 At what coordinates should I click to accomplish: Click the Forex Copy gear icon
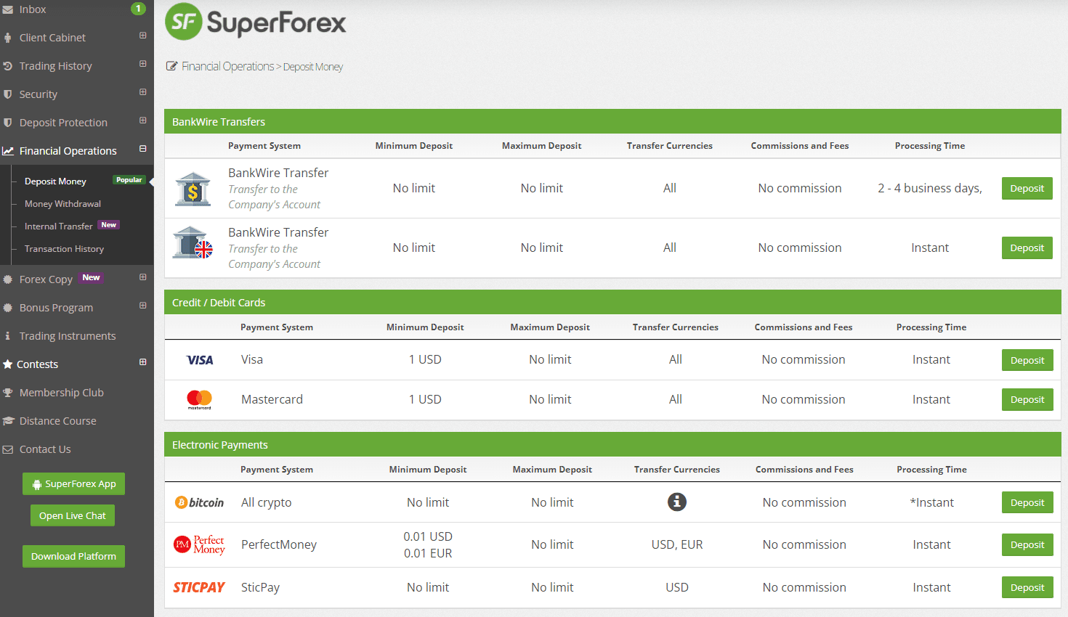7,279
